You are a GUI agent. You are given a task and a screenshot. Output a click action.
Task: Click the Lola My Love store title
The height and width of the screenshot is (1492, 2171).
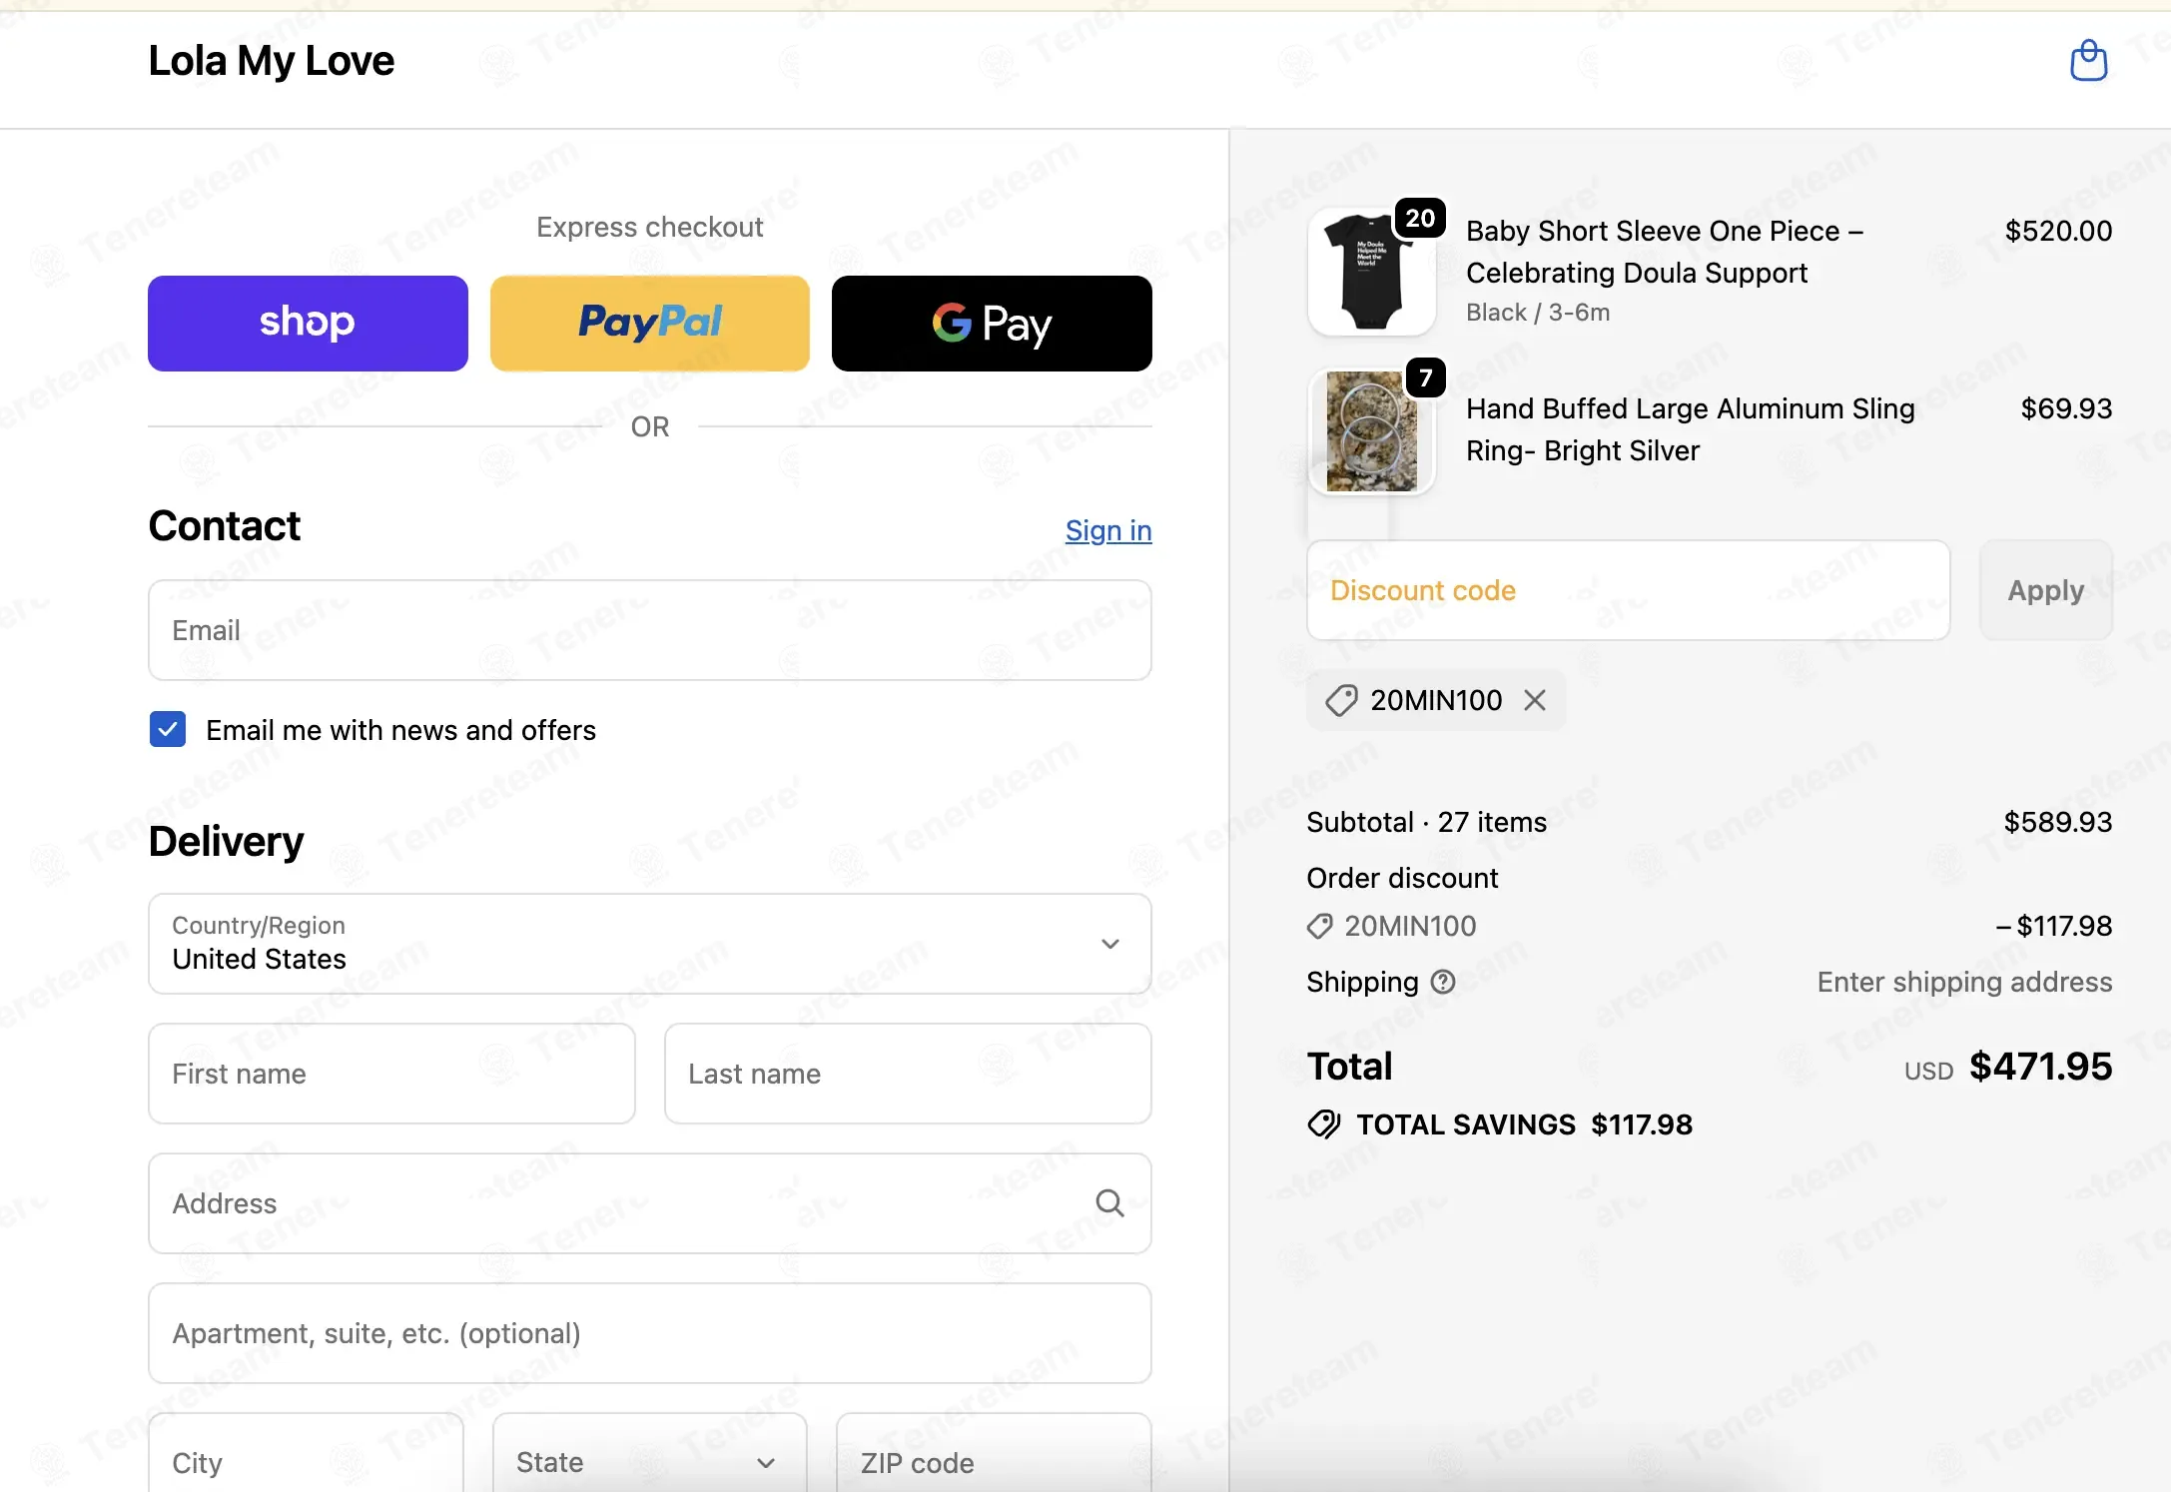271,61
